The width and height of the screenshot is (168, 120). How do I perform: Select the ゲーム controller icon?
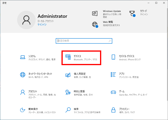[x=113, y=92]
